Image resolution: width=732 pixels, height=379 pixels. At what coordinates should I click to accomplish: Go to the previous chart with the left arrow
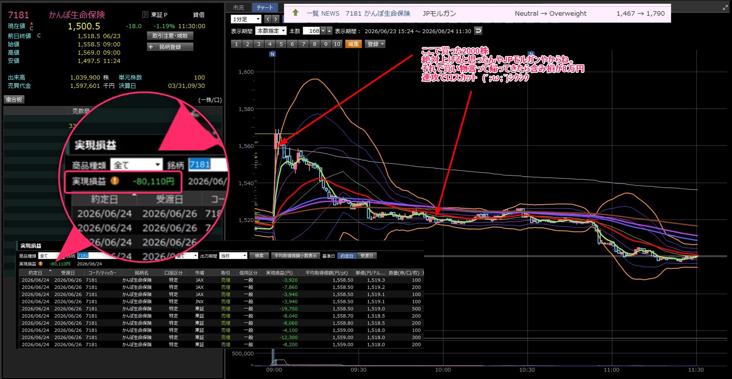point(268,19)
